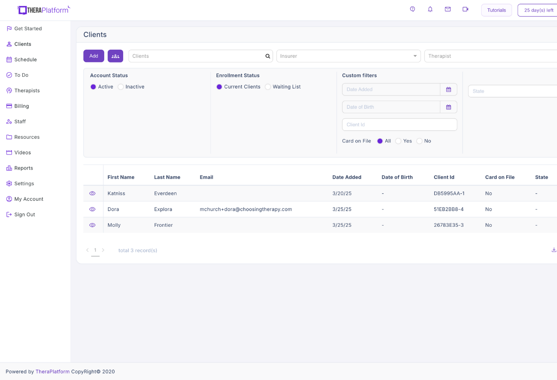The image size is (557, 380).
Task: Click client id 26783E35-3
Action: click(449, 225)
